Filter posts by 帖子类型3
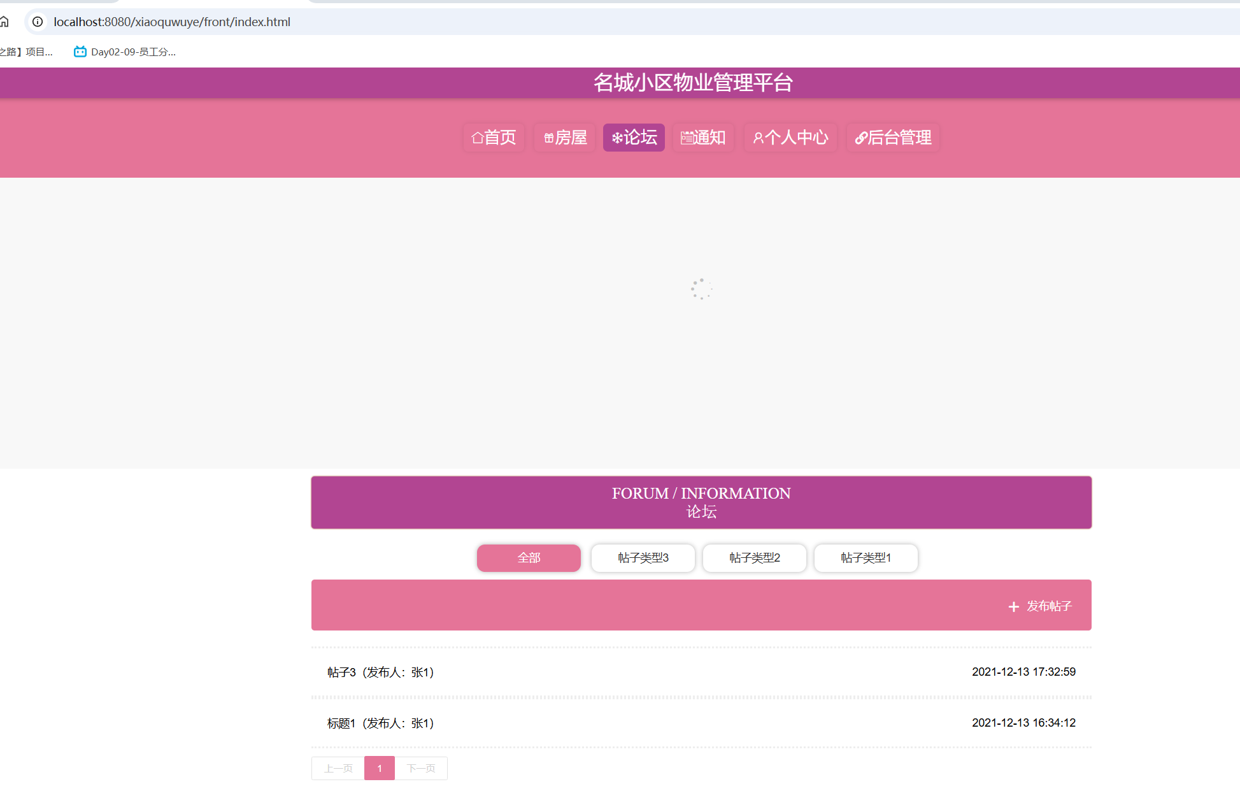 point(643,558)
